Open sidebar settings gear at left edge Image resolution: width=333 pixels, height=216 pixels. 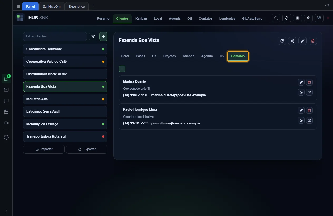tap(6, 137)
